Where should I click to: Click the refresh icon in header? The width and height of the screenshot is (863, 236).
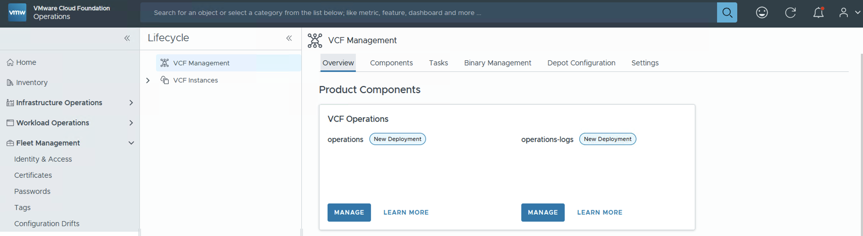click(x=790, y=13)
